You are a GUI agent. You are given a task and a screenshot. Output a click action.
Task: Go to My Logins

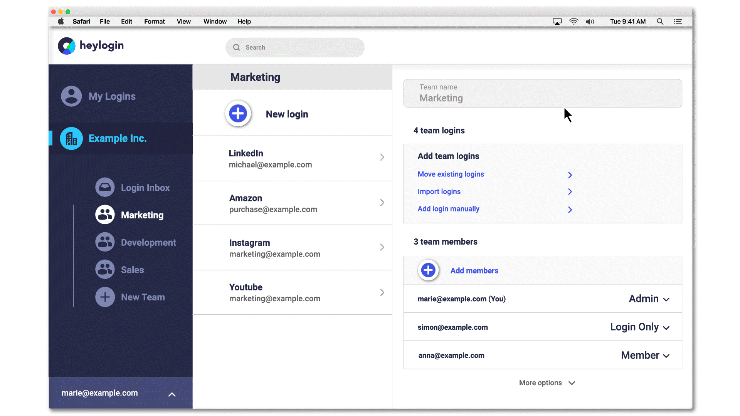(x=112, y=96)
